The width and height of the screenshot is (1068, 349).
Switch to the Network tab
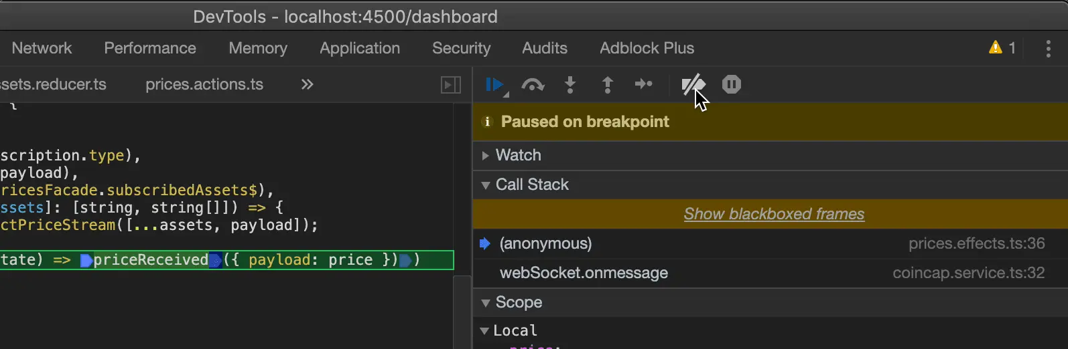(x=42, y=49)
